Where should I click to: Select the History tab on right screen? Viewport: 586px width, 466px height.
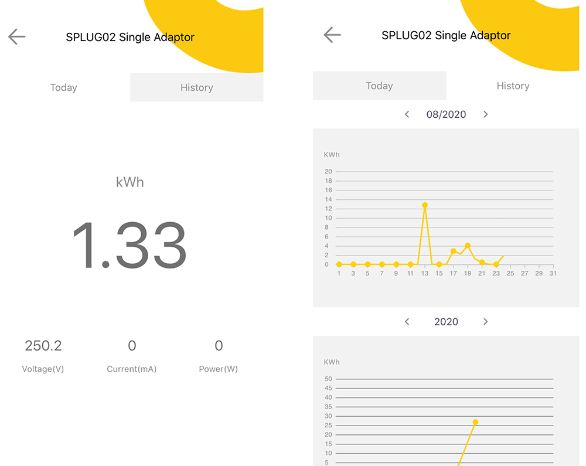coord(513,86)
